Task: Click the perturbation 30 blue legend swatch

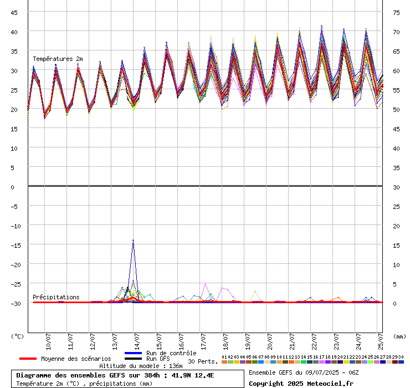Action: tap(401, 362)
